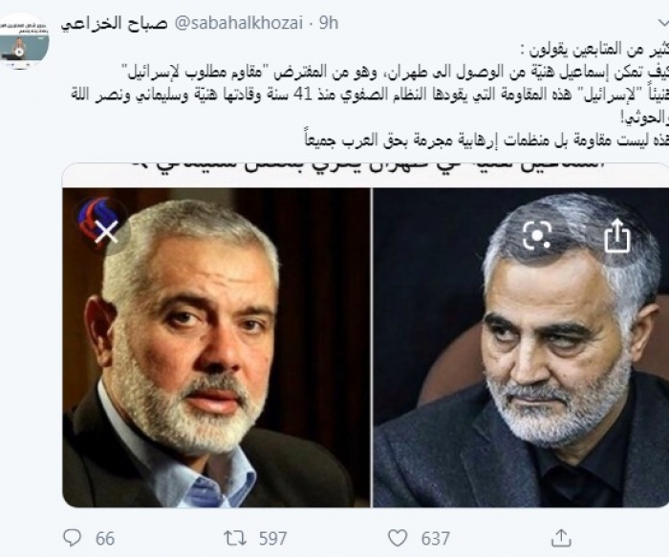
Task: Open the left photo of man in blue shirt
Action: [216, 348]
